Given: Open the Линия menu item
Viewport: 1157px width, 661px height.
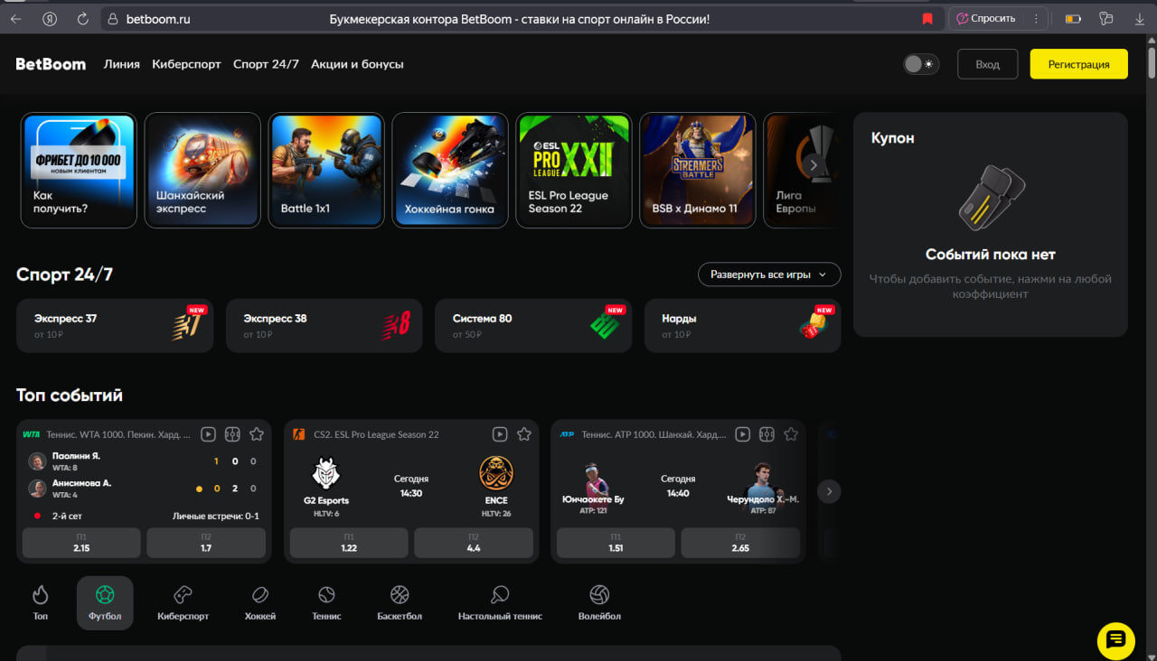Looking at the screenshot, I should 122,64.
